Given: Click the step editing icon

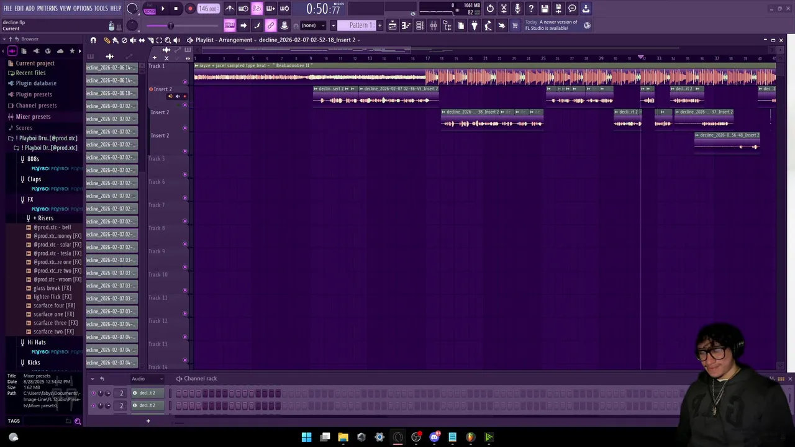Looking at the screenshot, I should pos(257,25).
